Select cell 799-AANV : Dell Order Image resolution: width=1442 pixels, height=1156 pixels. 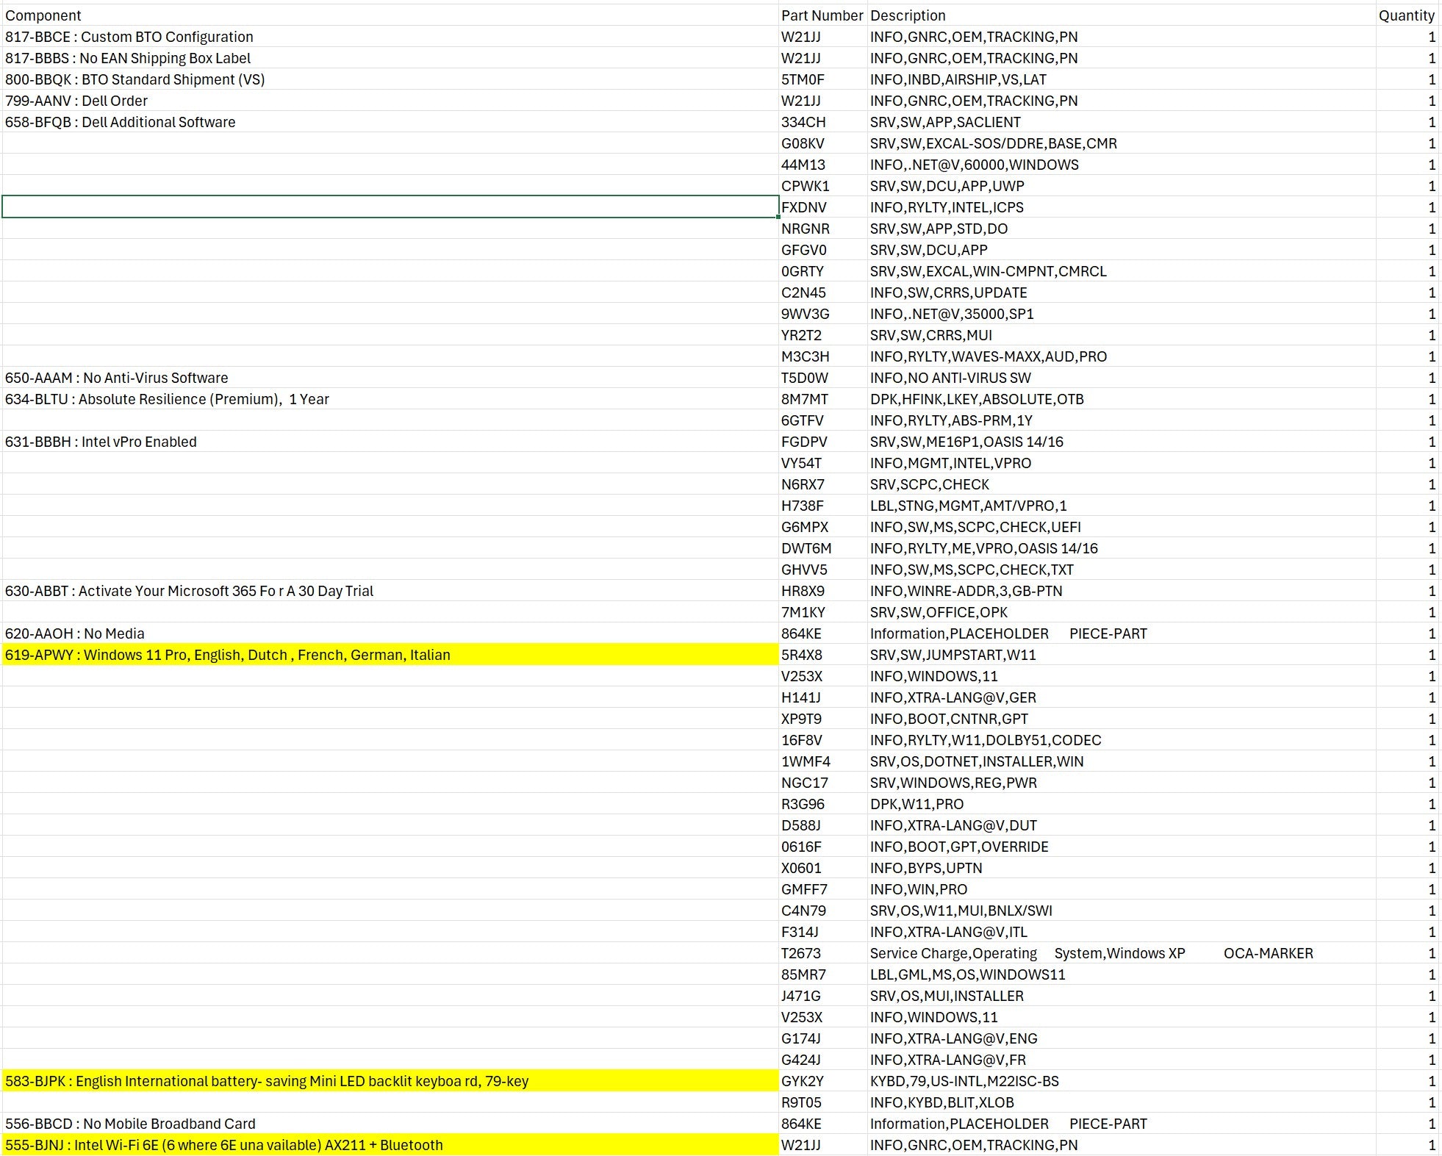point(390,101)
